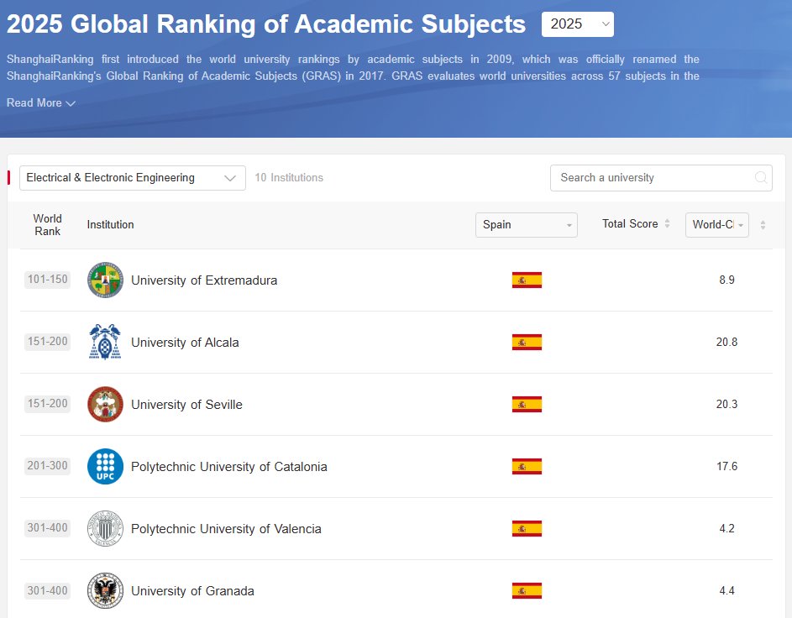Viewport: 792px width, 618px height.
Task: Click Spain flag in Catalonia row
Action: coord(527,466)
